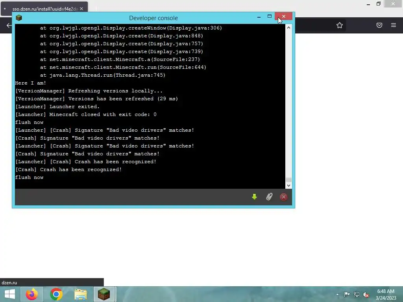Click the paperclip attach log icon

pos(269,197)
